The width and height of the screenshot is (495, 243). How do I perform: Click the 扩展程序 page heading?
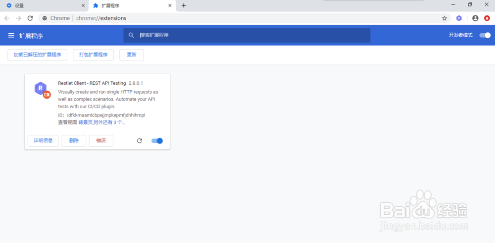click(x=31, y=36)
